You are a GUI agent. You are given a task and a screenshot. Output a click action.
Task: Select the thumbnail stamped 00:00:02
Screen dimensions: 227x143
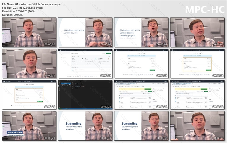point(29,32)
